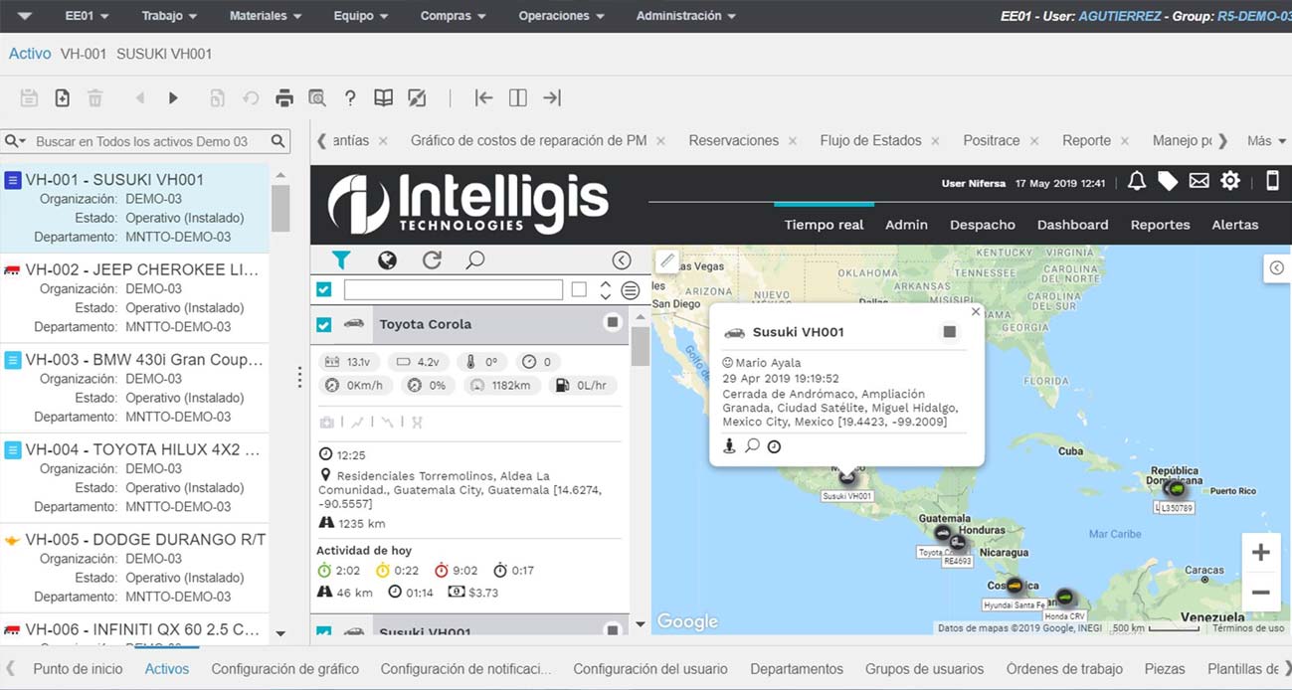Uncheck the Toyota Corola checkbox
Screen dimensions: 1292x690
323,324
